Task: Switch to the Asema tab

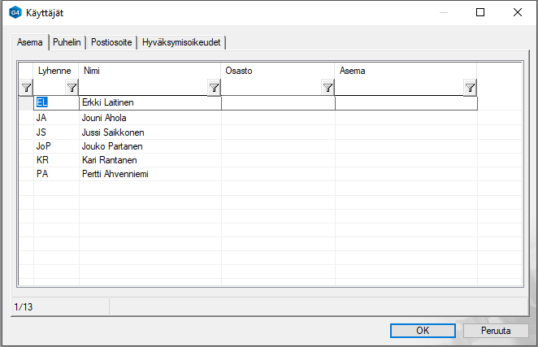Action: (x=31, y=42)
